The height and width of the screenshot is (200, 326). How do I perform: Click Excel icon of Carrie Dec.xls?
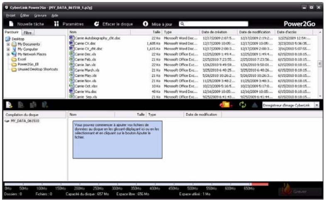click(x=71, y=54)
